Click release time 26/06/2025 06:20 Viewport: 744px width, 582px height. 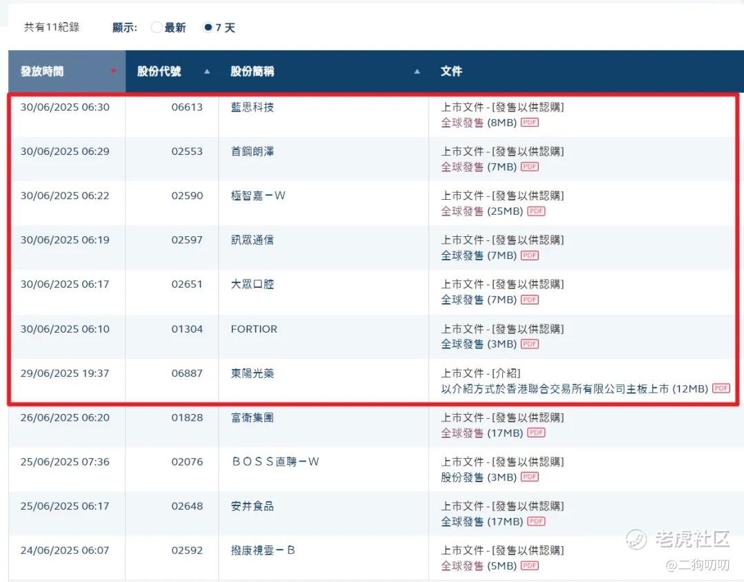tap(65, 417)
